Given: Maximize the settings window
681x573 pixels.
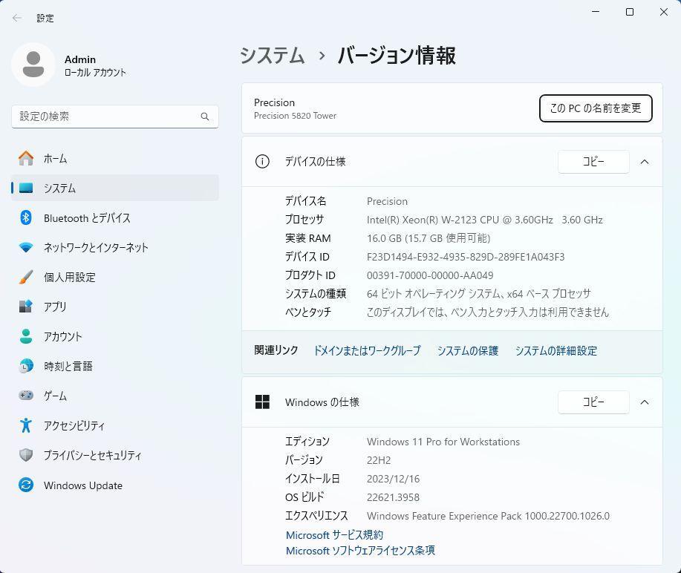Looking at the screenshot, I should coord(630,12).
